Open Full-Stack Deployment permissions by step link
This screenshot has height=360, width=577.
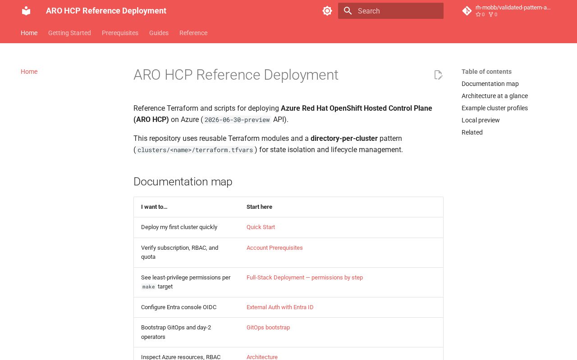point(305,278)
